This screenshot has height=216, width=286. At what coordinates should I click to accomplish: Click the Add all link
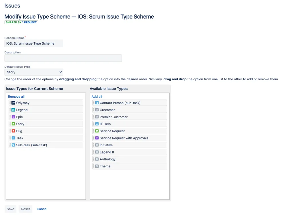click(97, 97)
